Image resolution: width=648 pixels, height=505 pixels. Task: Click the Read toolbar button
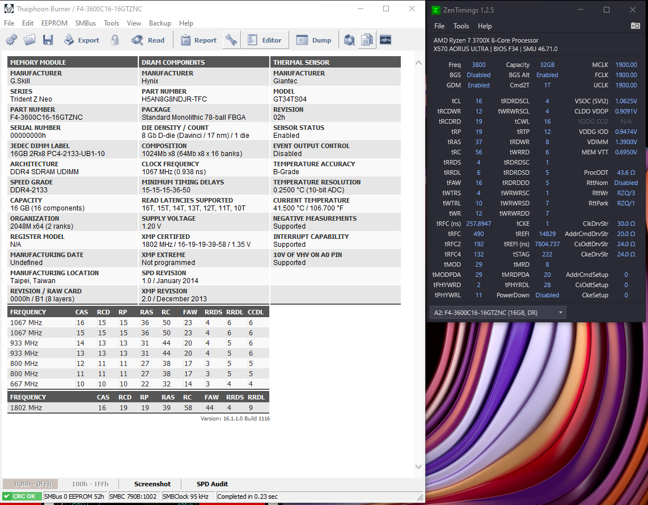pyautogui.click(x=148, y=40)
